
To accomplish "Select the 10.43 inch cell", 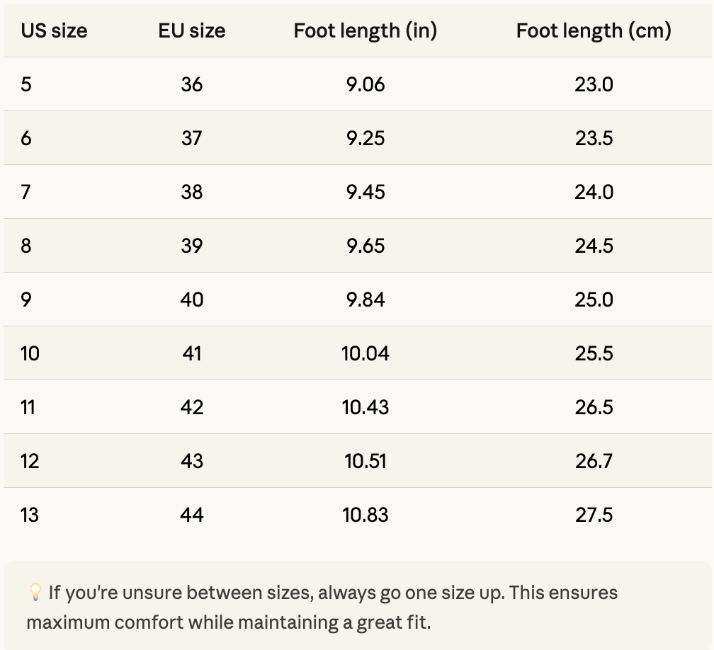I will point(365,407).
